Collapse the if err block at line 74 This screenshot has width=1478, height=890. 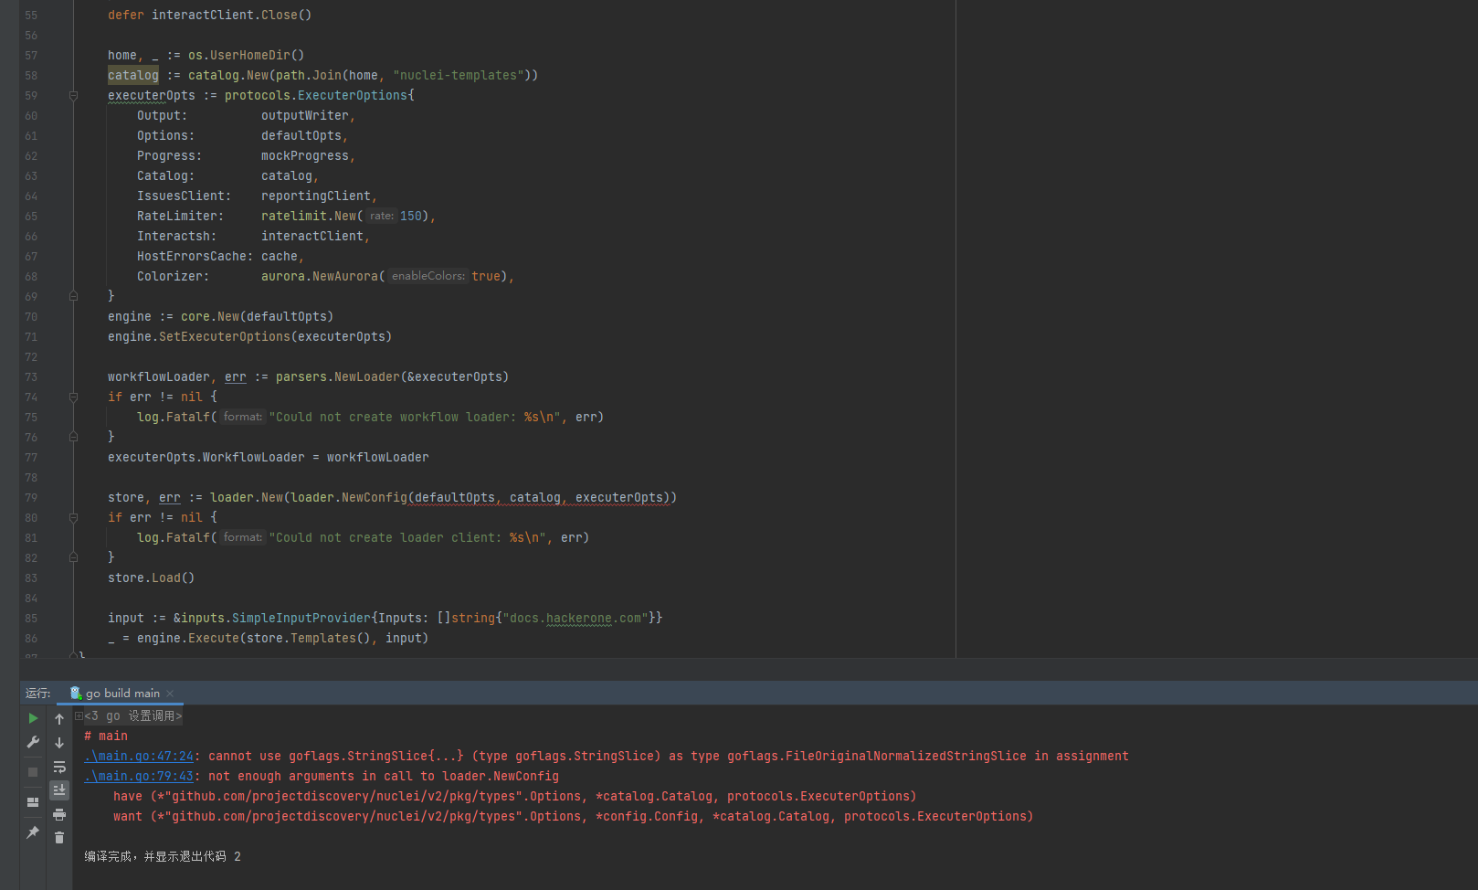pyautogui.click(x=73, y=397)
